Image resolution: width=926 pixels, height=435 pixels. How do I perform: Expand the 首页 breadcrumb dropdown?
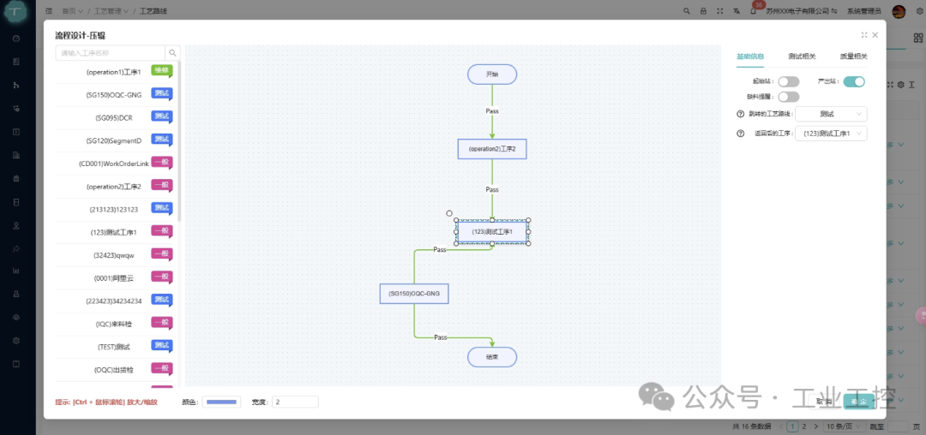coord(72,11)
